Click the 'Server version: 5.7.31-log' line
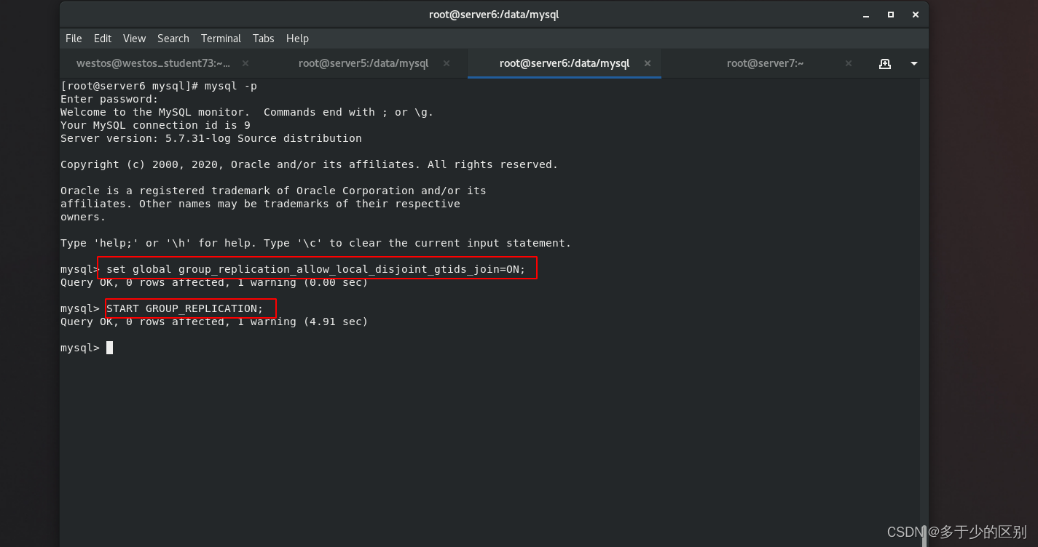This screenshot has width=1038, height=547. tap(211, 138)
